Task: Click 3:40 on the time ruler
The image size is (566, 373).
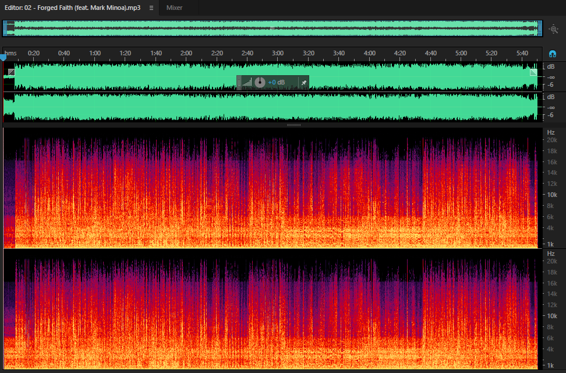Action: pos(339,53)
